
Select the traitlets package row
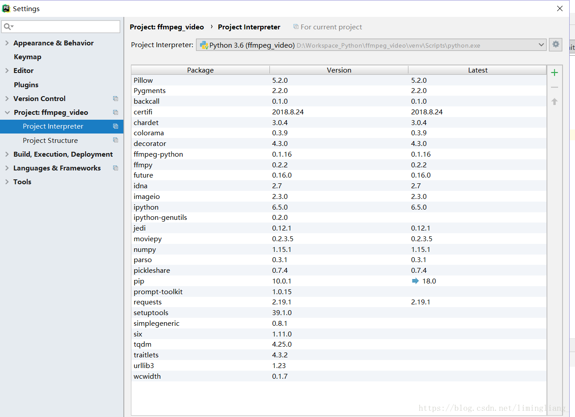tap(339, 355)
